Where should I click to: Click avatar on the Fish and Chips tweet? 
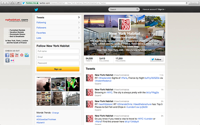click(90, 104)
